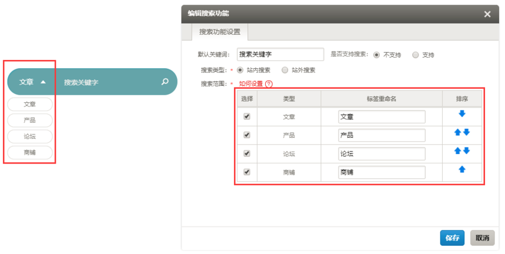Open the 搜索功能设置 tab

tap(220, 32)
